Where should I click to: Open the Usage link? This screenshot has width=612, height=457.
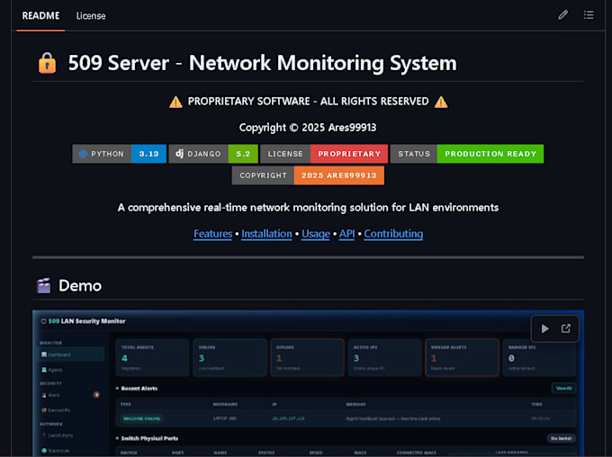(315, 233)
